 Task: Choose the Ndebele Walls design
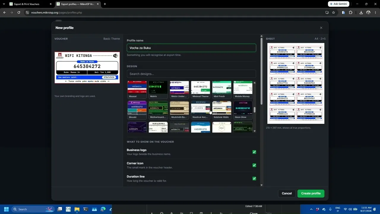222,110
